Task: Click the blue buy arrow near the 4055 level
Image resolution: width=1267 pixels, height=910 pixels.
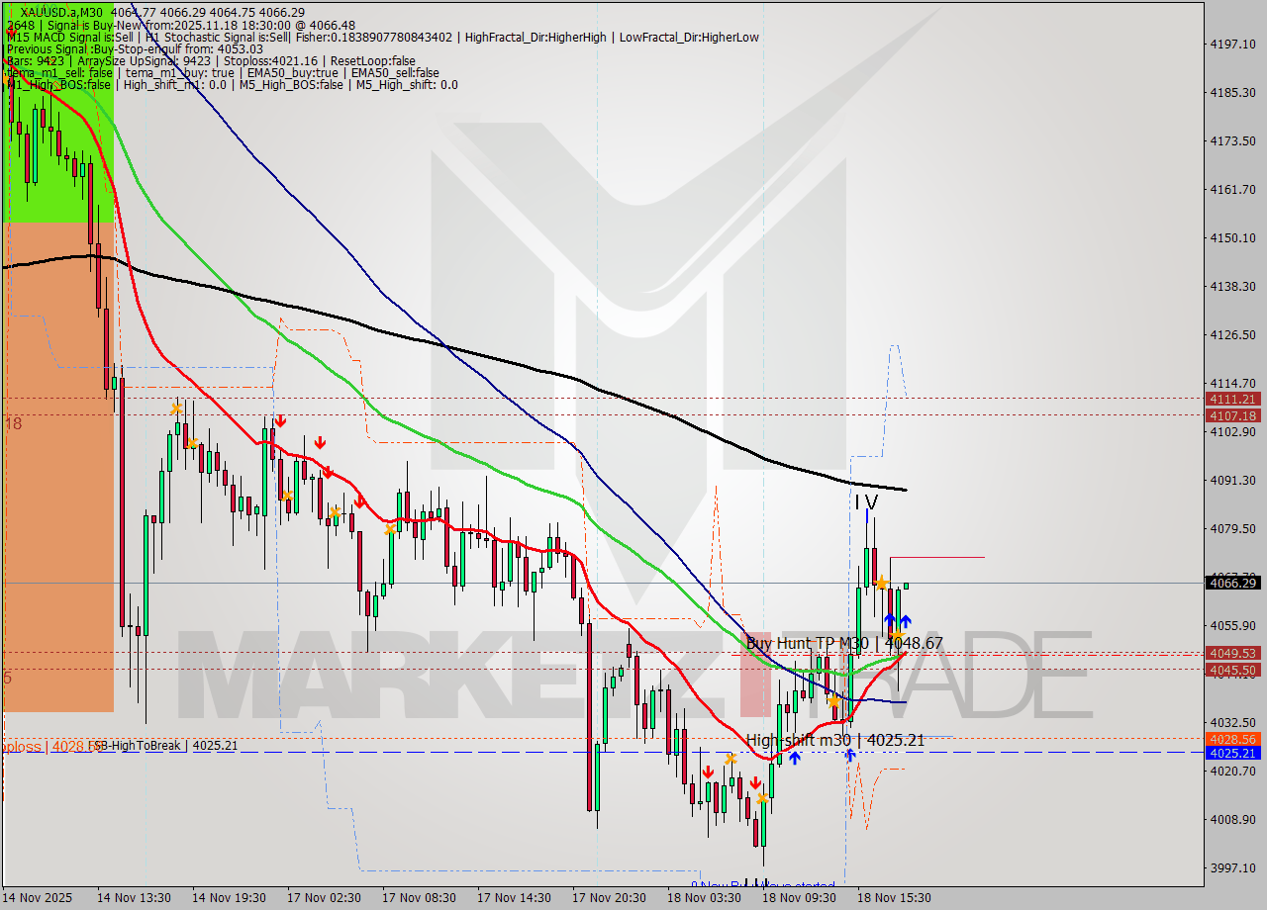Action: (x=890, y=619)
